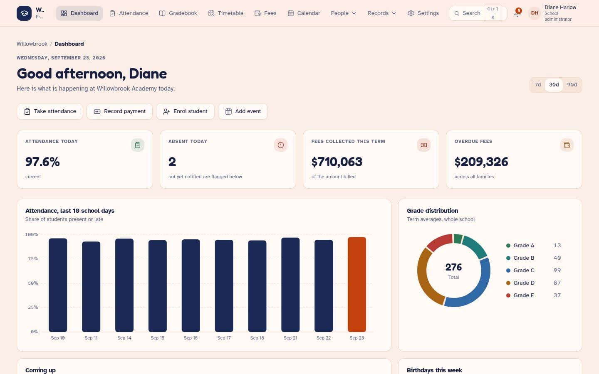Open the Settings page

click(x=423, y=13)
